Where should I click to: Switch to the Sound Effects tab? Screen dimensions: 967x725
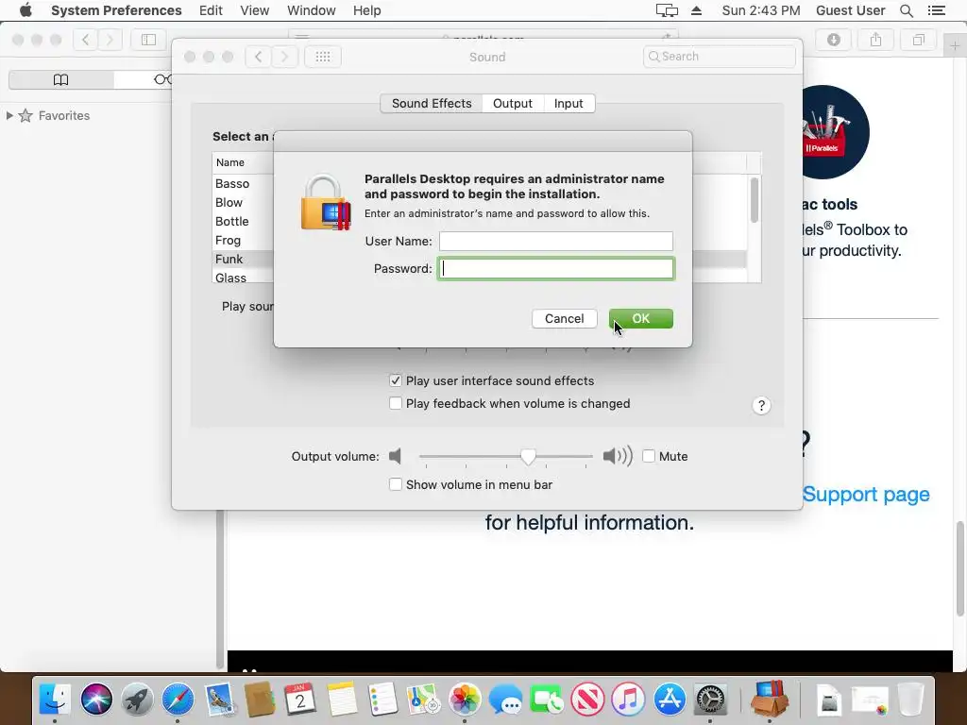pos(431,103)
